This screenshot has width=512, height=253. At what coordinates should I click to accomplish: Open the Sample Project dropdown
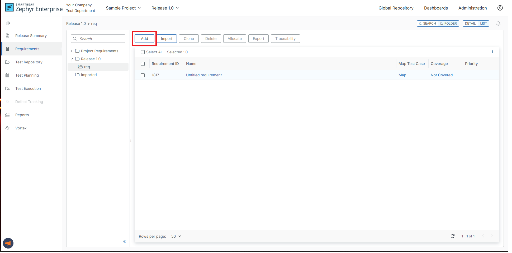pyautogui.click(x=123, y=8)
